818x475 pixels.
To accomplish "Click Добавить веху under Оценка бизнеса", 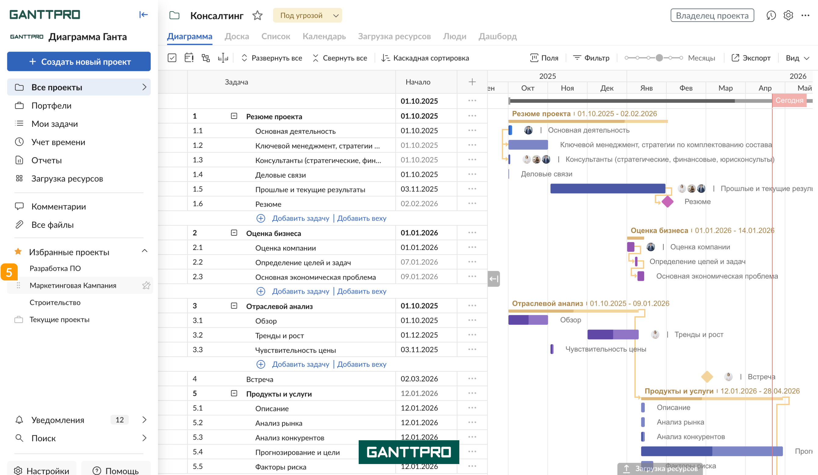I will point(362,291).
